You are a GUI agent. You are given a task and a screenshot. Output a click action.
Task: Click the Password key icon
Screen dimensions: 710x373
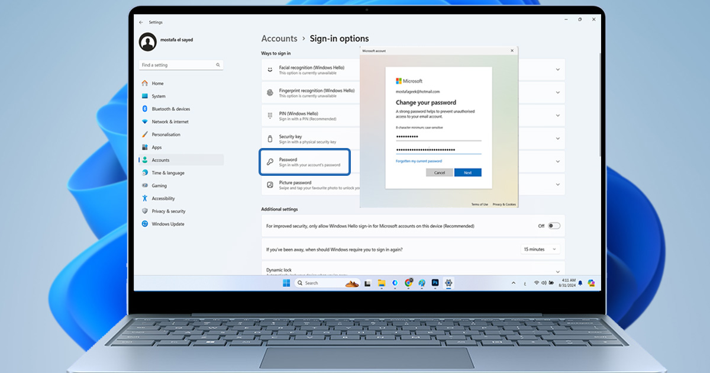(x=270, y=162)
